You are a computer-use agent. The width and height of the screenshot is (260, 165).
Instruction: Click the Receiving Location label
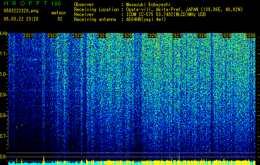96,9
